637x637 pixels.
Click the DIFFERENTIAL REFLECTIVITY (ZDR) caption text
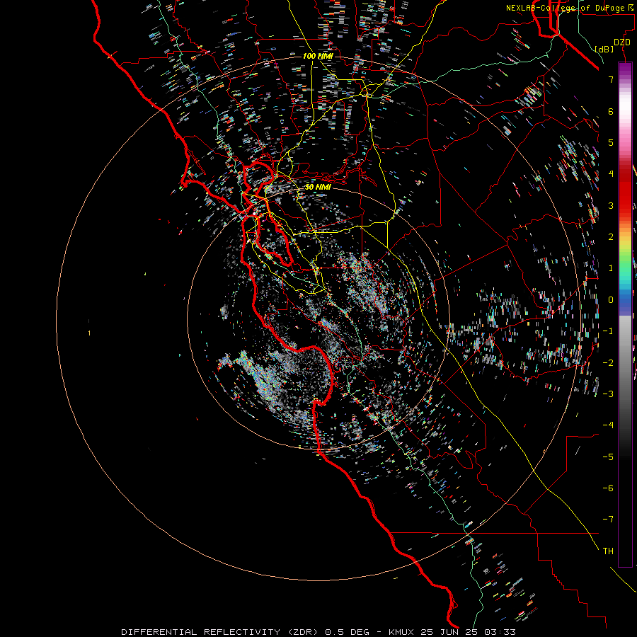222,632
